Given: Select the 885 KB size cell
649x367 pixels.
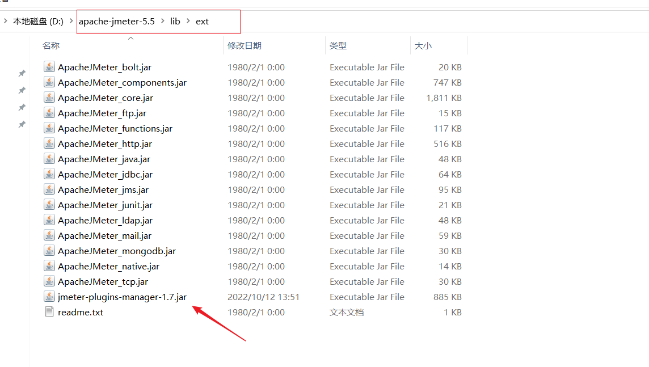Looking at the screenshot, I should coord(448,297).
